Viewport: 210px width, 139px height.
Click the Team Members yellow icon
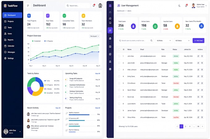point(83,16)
